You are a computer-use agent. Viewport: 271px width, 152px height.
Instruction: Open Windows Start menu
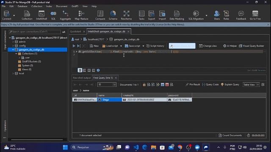tap(65, 147)
